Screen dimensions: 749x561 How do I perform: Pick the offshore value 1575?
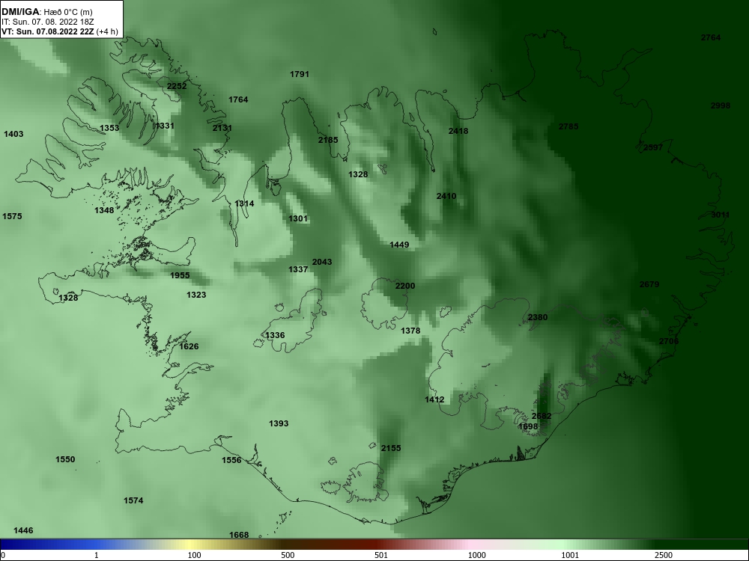[12, 217]
